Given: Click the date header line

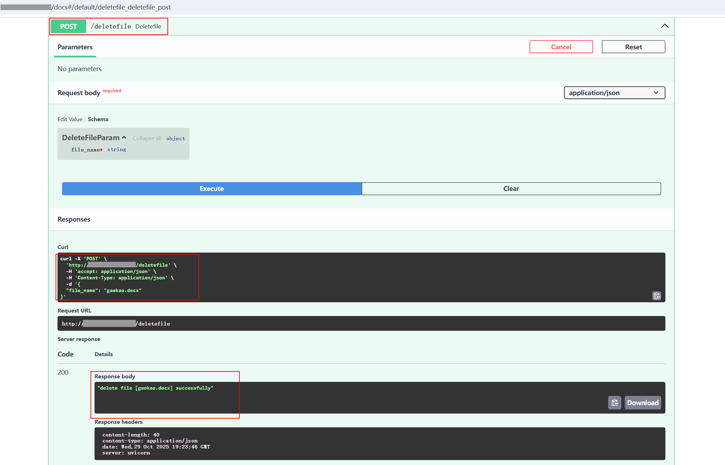Looking at the screenshot, I should click(156, 447).
